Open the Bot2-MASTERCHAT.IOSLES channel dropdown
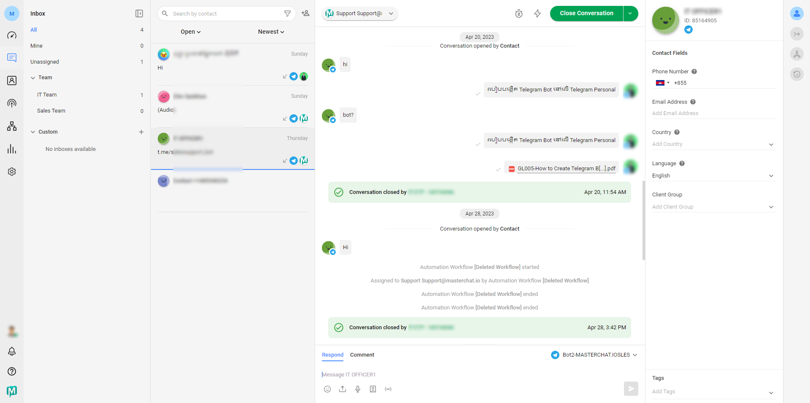 [x=594, y=355]
